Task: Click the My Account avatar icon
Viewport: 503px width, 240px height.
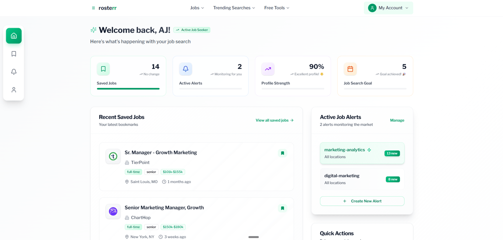Action: coord(372,8)
